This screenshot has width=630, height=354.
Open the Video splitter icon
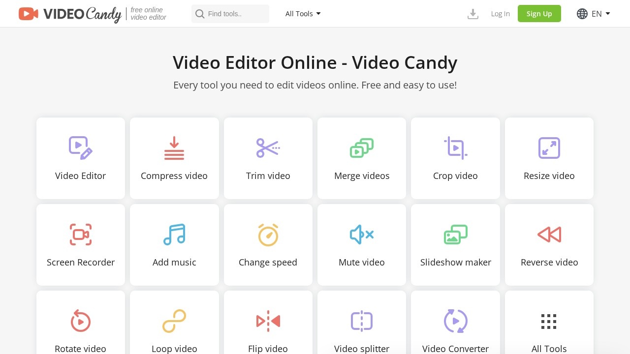[x=362, y=321]
